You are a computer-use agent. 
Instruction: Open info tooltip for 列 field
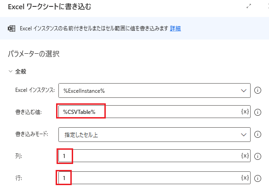tap(258, 156)
